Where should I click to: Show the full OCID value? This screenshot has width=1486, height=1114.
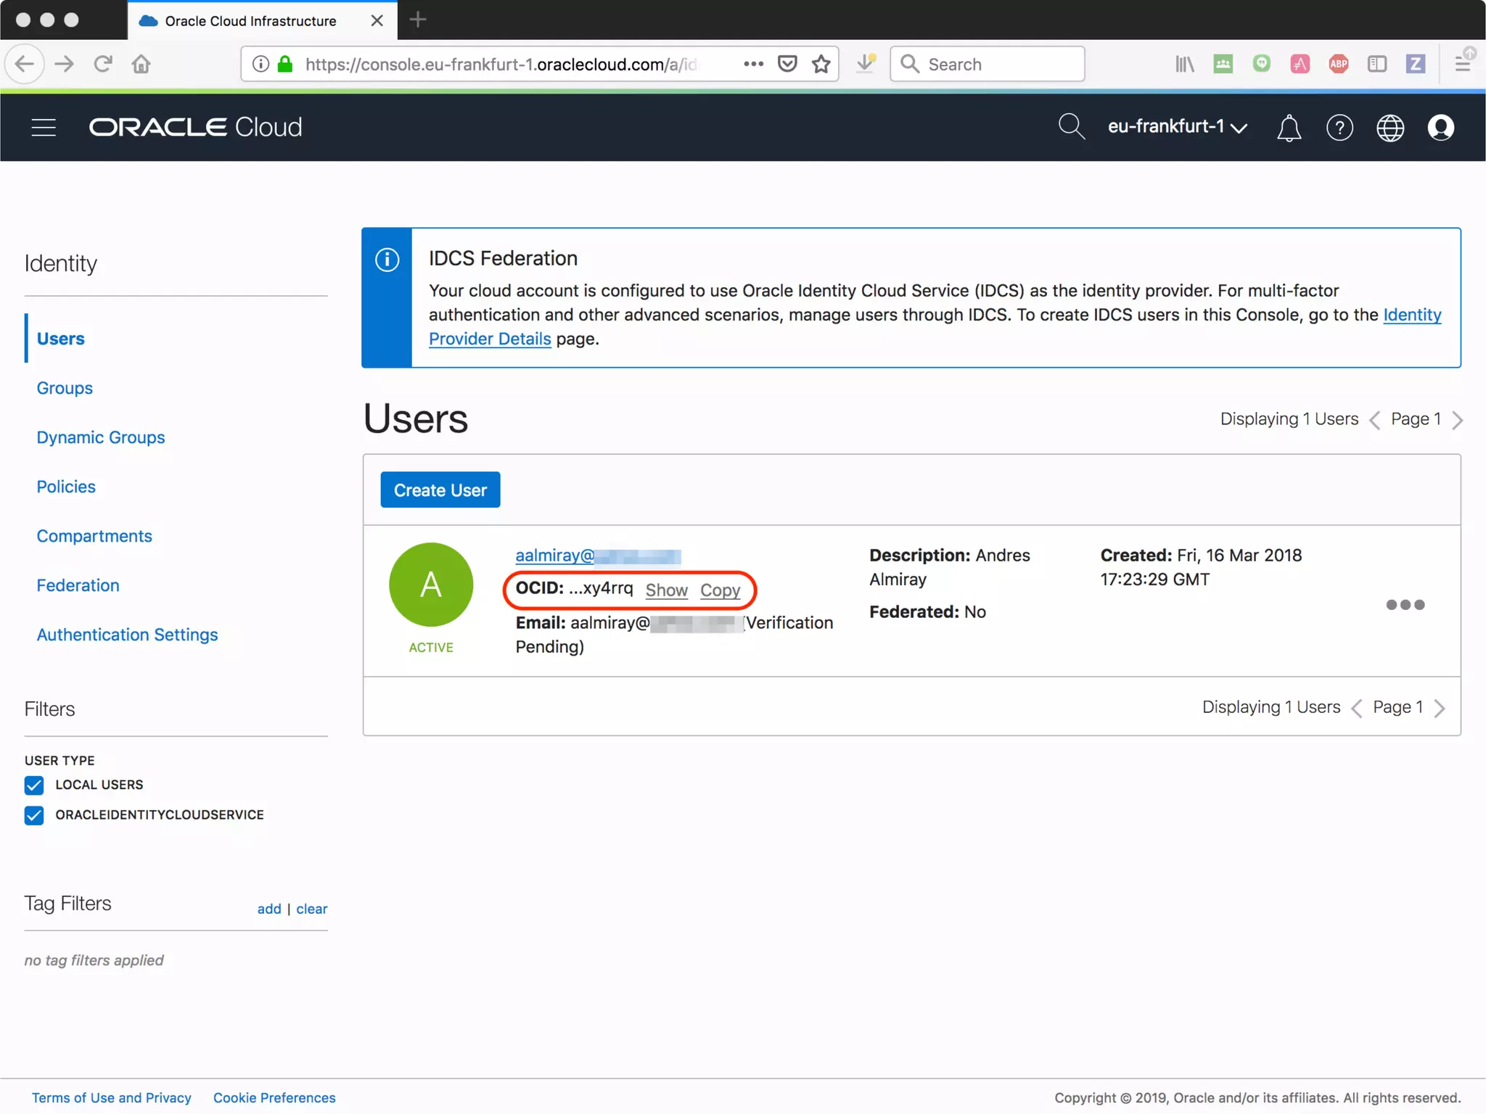666,590
